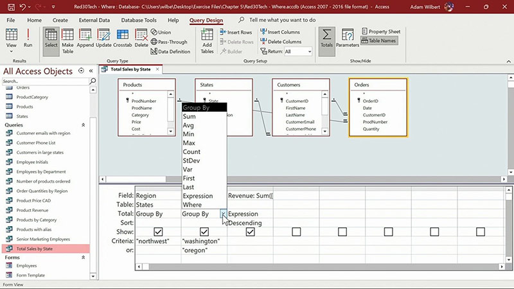514x289 pixels.
Task: Uncheck Show box for Revenue column
Action: tap(250, 232)
